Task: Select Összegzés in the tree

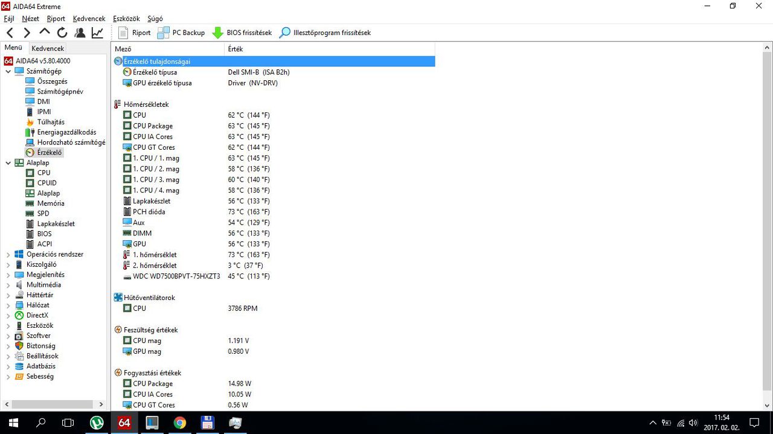Action: coord(52,81)
